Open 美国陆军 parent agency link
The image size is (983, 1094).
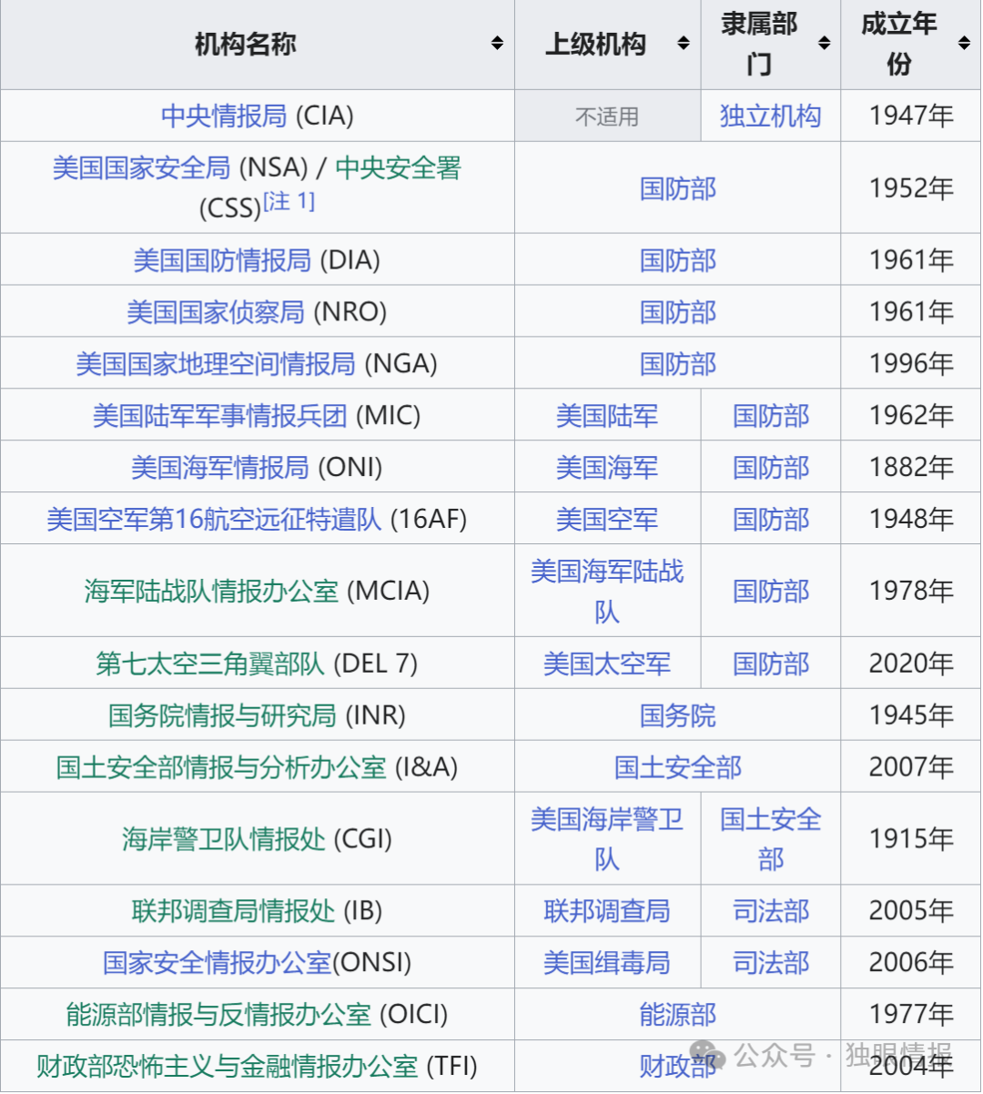coord(607,416)
